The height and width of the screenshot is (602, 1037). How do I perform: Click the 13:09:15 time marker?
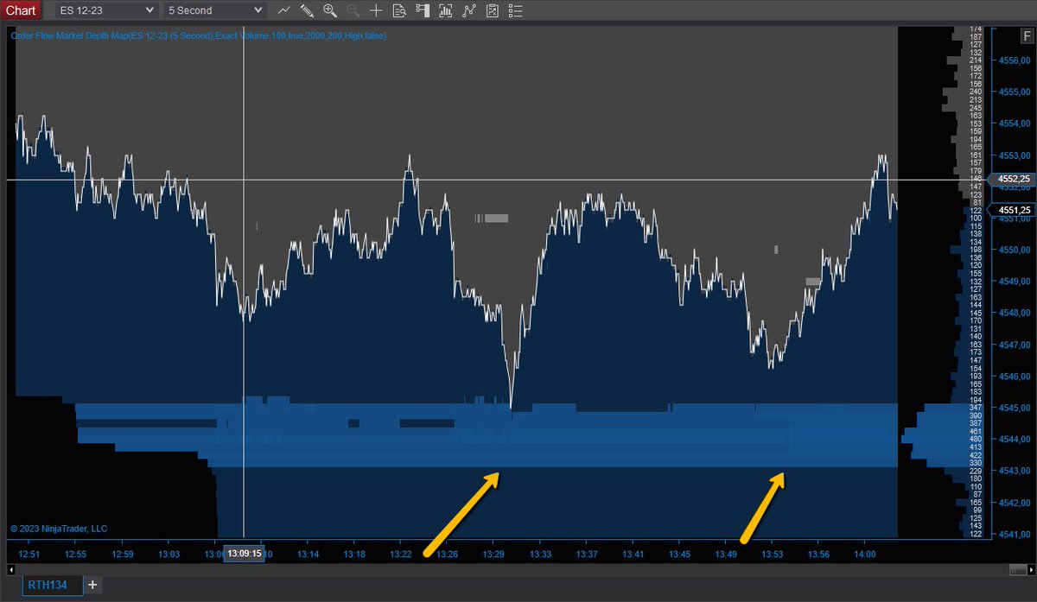pyautogui.click(x=245, y=554)
